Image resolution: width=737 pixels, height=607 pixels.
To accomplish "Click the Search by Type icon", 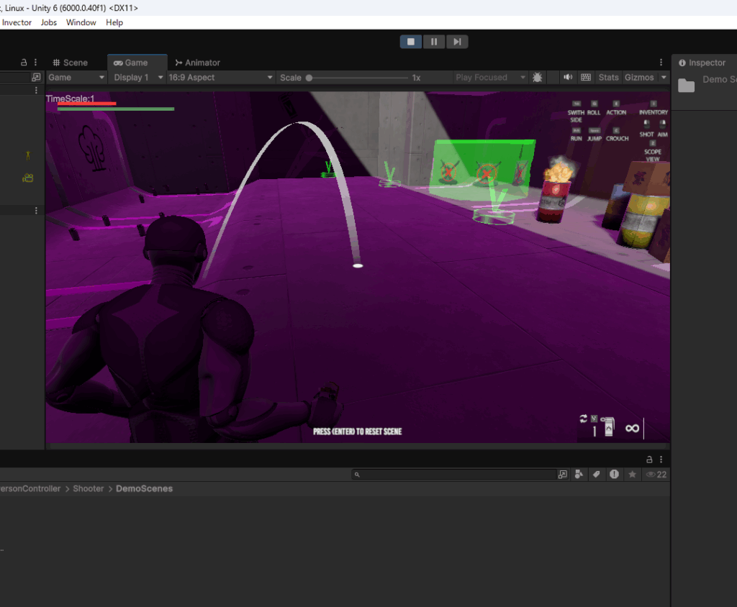I will pyautogui.click(x=578, y=475).
